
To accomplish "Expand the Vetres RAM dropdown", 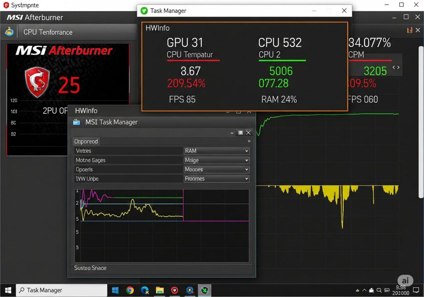I will [x=217, y=151].
